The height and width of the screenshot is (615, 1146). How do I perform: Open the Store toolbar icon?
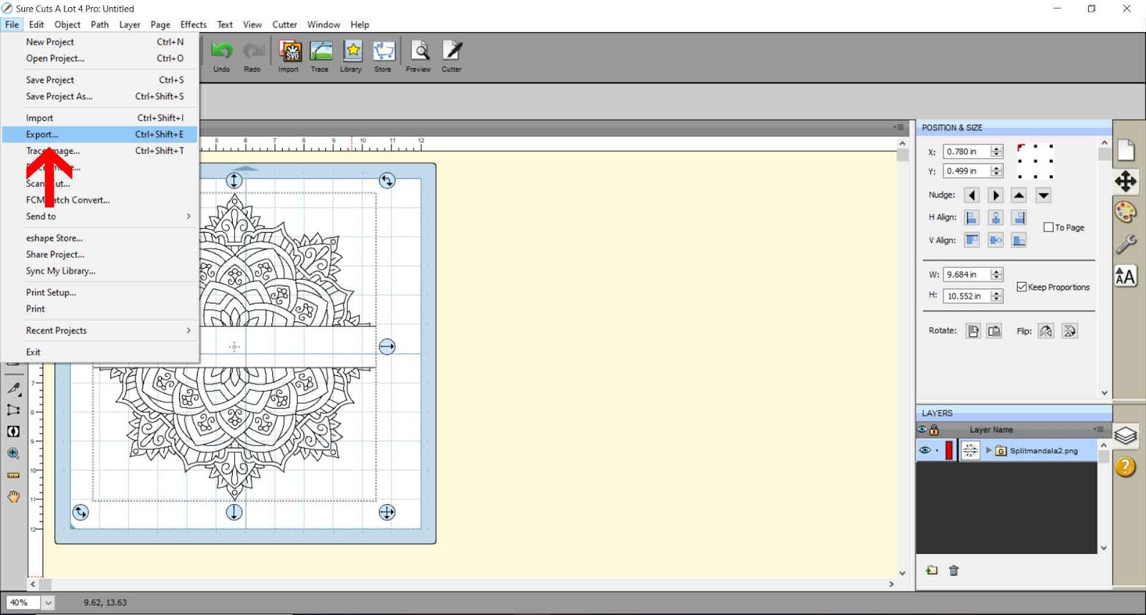pos(383,52)
